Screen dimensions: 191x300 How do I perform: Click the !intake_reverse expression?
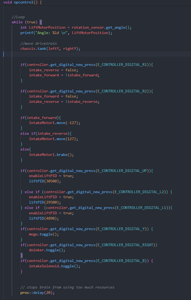point(81,102)
